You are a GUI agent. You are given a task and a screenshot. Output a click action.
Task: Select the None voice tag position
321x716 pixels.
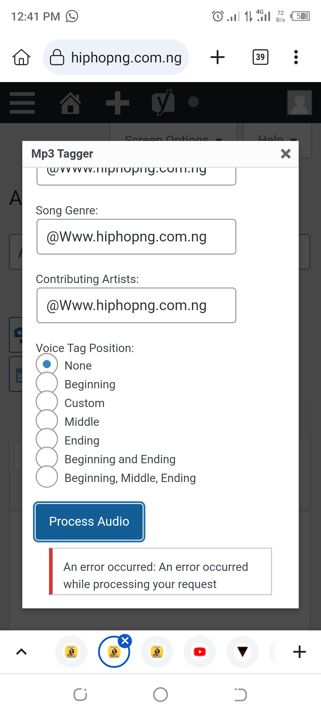click(47, 365)
